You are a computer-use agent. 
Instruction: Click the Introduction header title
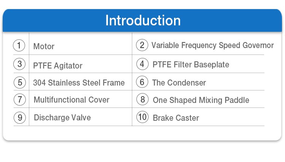click(143, 20)
